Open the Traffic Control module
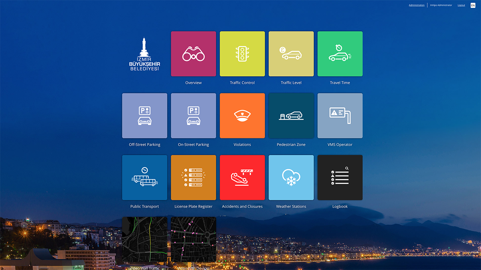Screen dimensions: 481x270 242,54
